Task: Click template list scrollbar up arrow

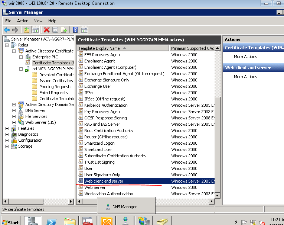Action: pyautogui.click(x=218, y=48)
